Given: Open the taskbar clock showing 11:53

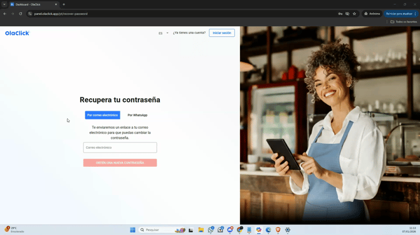Looking at the screenshot, I should [409, 229].
